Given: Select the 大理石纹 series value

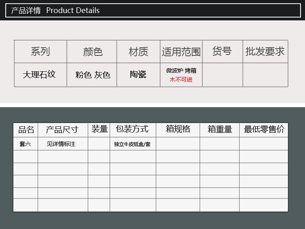Looking at the screenshot, I should [39, 75].
